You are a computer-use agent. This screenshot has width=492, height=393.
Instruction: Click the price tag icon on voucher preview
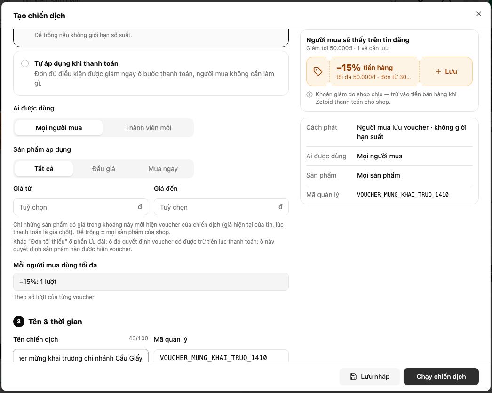pyautogui.click(x=318, y=71)
